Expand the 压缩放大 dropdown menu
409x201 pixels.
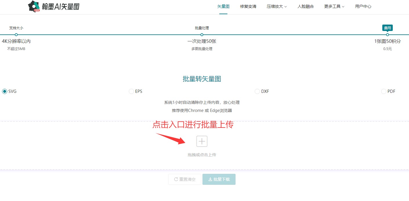277,6
